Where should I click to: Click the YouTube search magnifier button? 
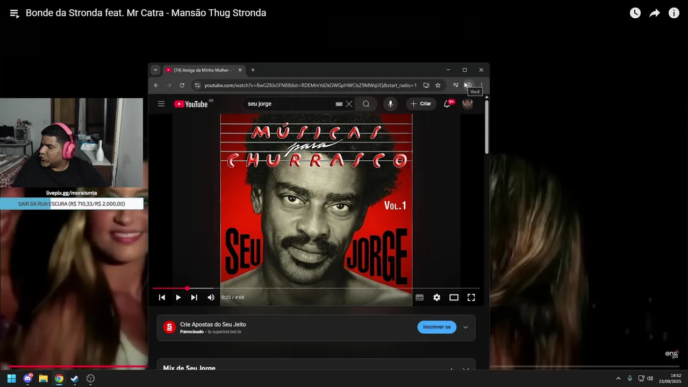point(366,104)
